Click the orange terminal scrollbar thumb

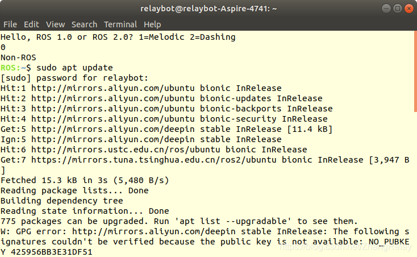[415, 71]
